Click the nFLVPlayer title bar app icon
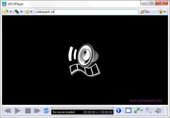Screen dimensions: 170x118 pos(4,4)
